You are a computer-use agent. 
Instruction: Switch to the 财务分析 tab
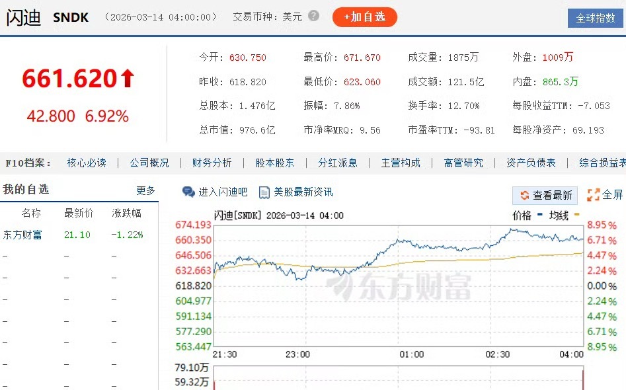pos(212,162)
